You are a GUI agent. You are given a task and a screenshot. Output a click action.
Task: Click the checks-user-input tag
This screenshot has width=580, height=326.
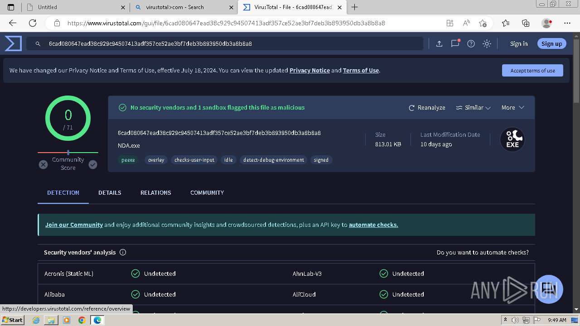click(194, 160)
